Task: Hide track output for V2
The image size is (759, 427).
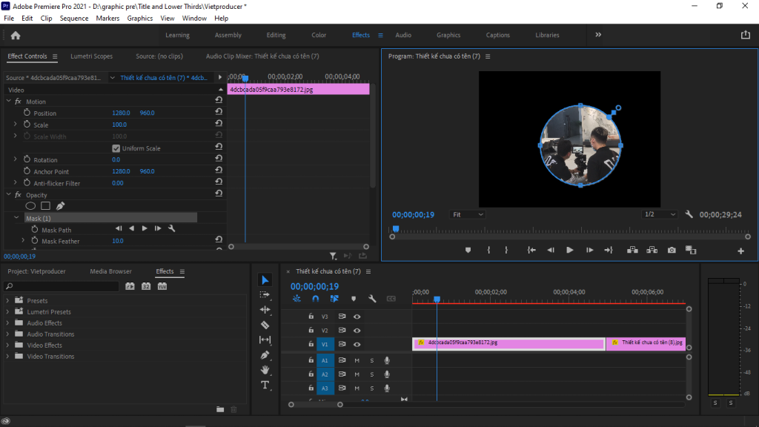Action: click(357, 330)
